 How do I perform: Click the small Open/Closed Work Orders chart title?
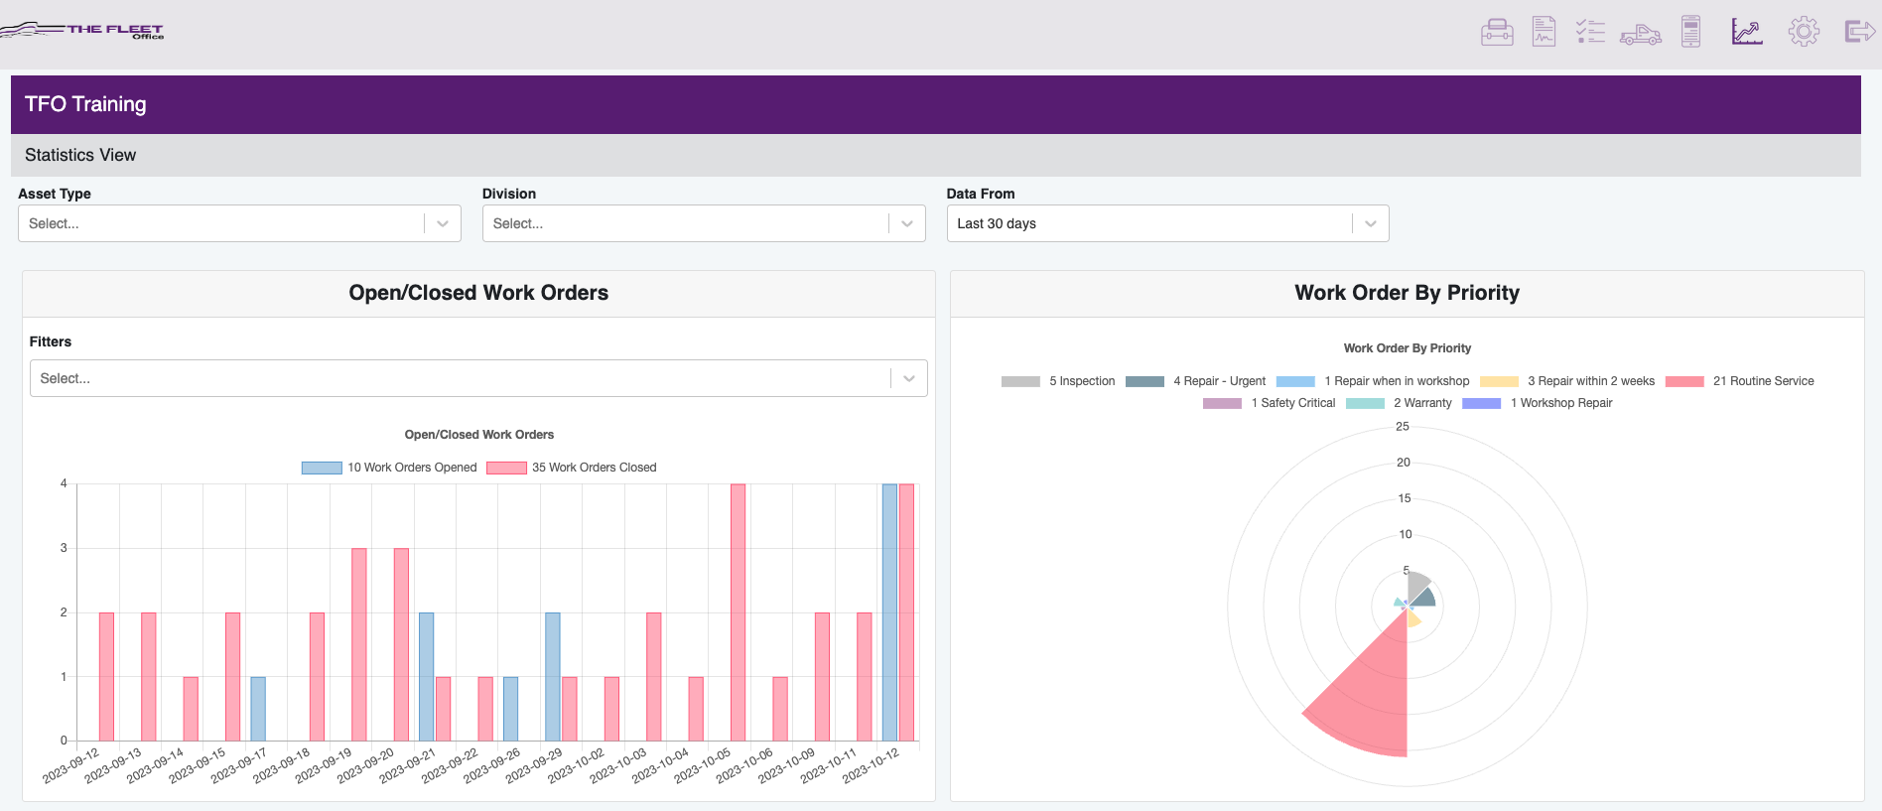[479, 435]
